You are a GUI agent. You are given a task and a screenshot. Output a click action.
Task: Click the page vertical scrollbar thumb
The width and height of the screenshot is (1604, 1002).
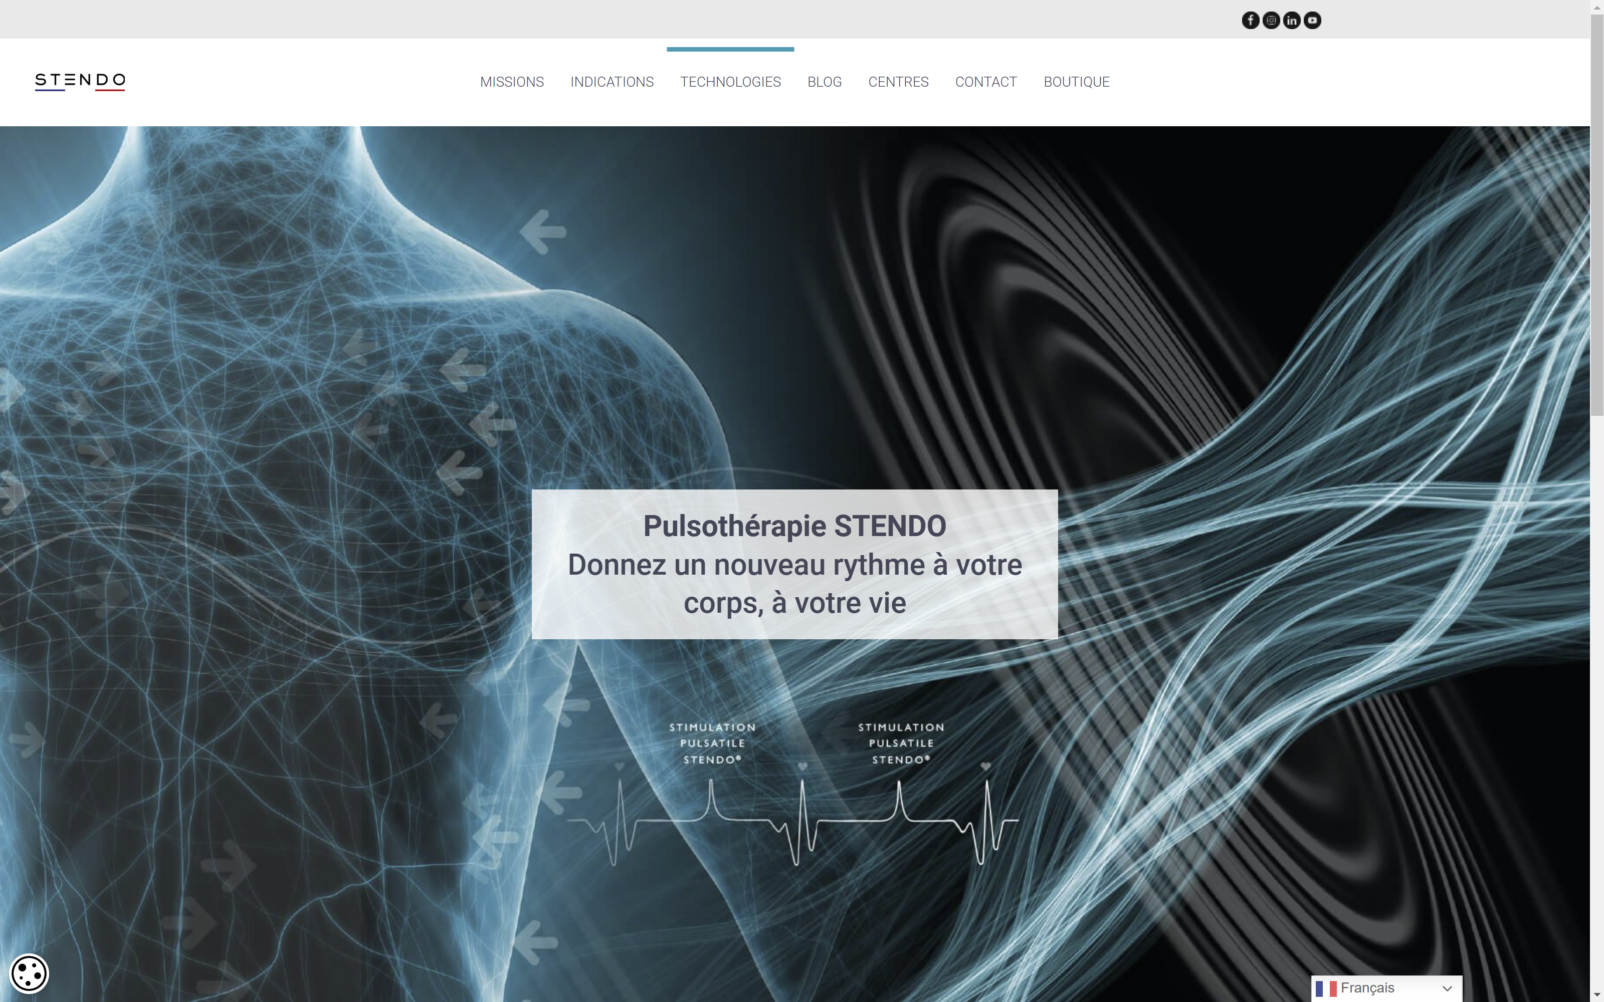click(x=1597, y=215)
